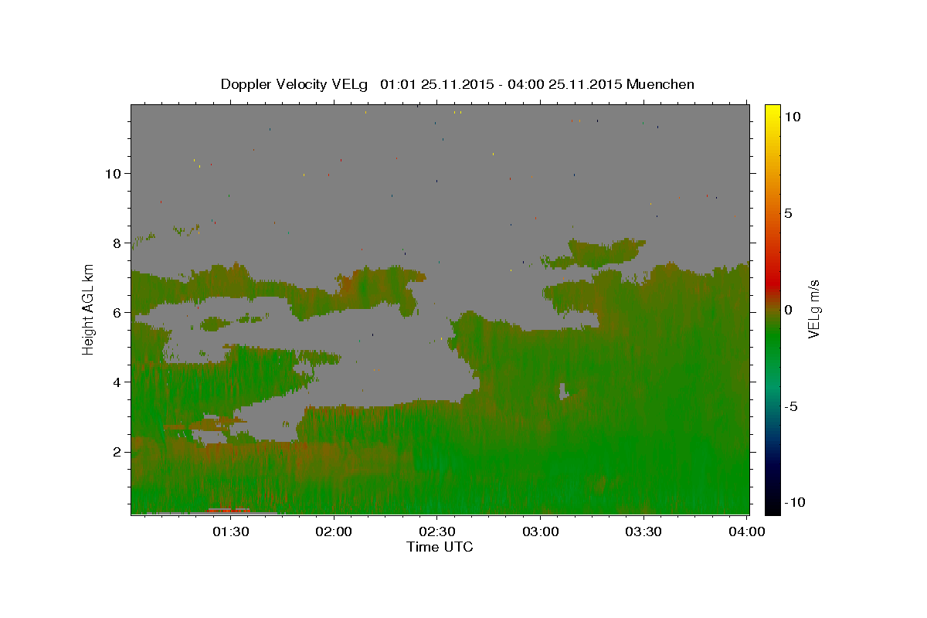This screenshot has height=618, width=927.
Task: Click the 03:30 time axis tick label
Action: point(643,531)
